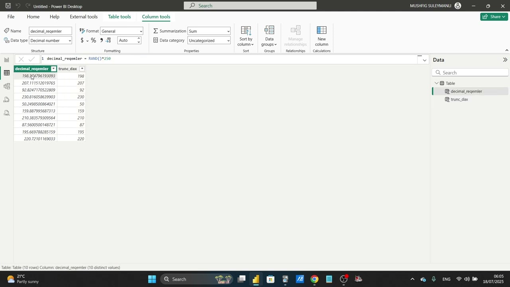Screen dimensions: 510x287
Task: Open the Format dropdown set to General
Action: tap(122, 31)
